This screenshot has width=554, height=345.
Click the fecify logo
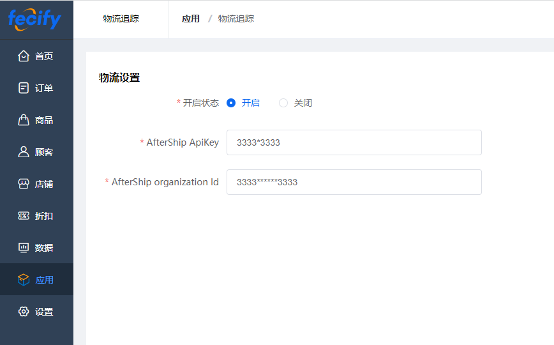34,19
